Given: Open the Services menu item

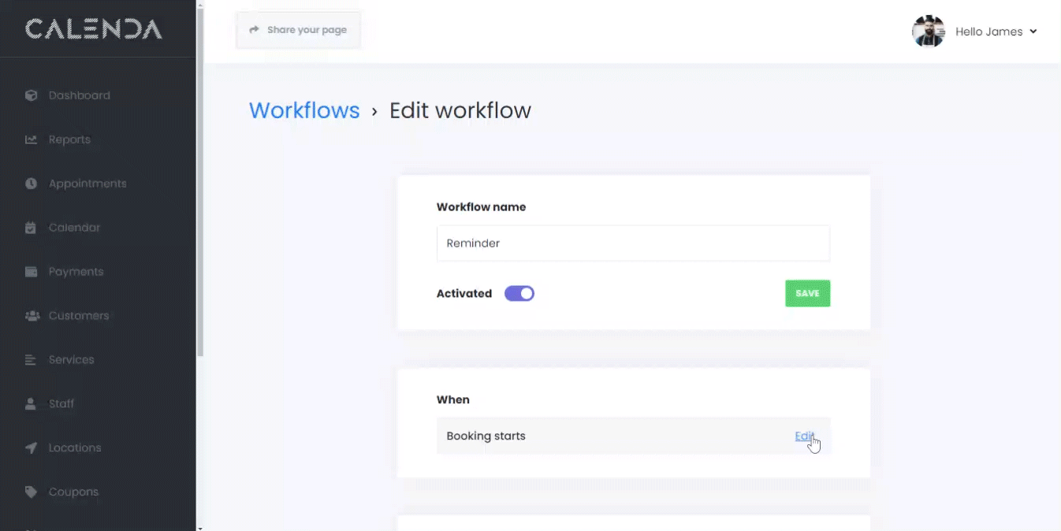Looking at the screenshot, I should click(x=71, y=360).
